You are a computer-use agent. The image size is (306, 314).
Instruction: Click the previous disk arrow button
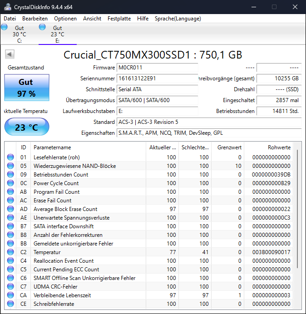[x=10, y=54]
